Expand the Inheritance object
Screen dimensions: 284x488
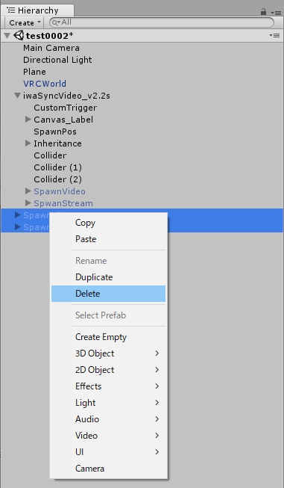(28, 143)
